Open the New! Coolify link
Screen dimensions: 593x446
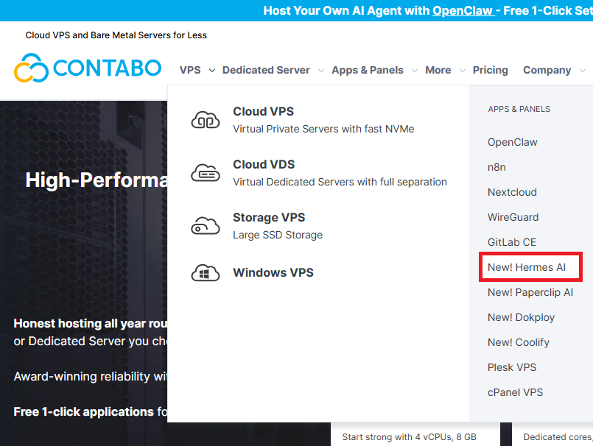518,342
